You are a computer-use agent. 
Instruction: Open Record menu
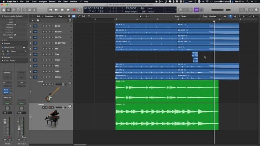tap(52, 2)
